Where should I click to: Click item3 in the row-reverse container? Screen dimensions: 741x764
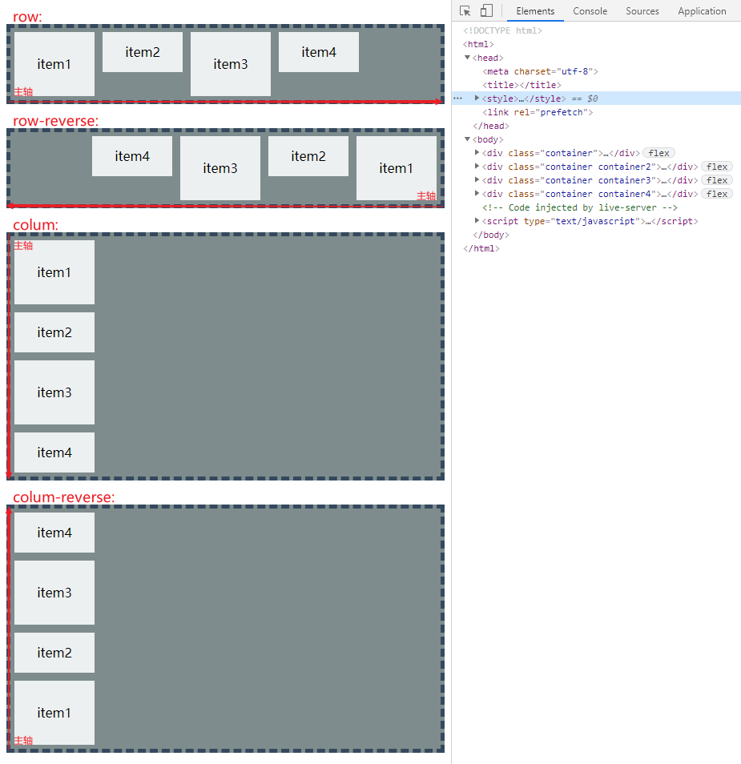220,168
